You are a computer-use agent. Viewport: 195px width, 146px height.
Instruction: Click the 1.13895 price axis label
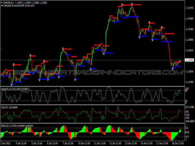tap(189, 40)
